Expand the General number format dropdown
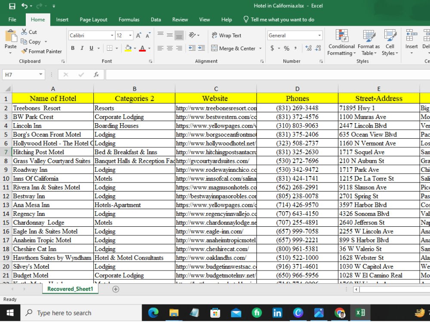430x322 pixels. click(319, 35)
